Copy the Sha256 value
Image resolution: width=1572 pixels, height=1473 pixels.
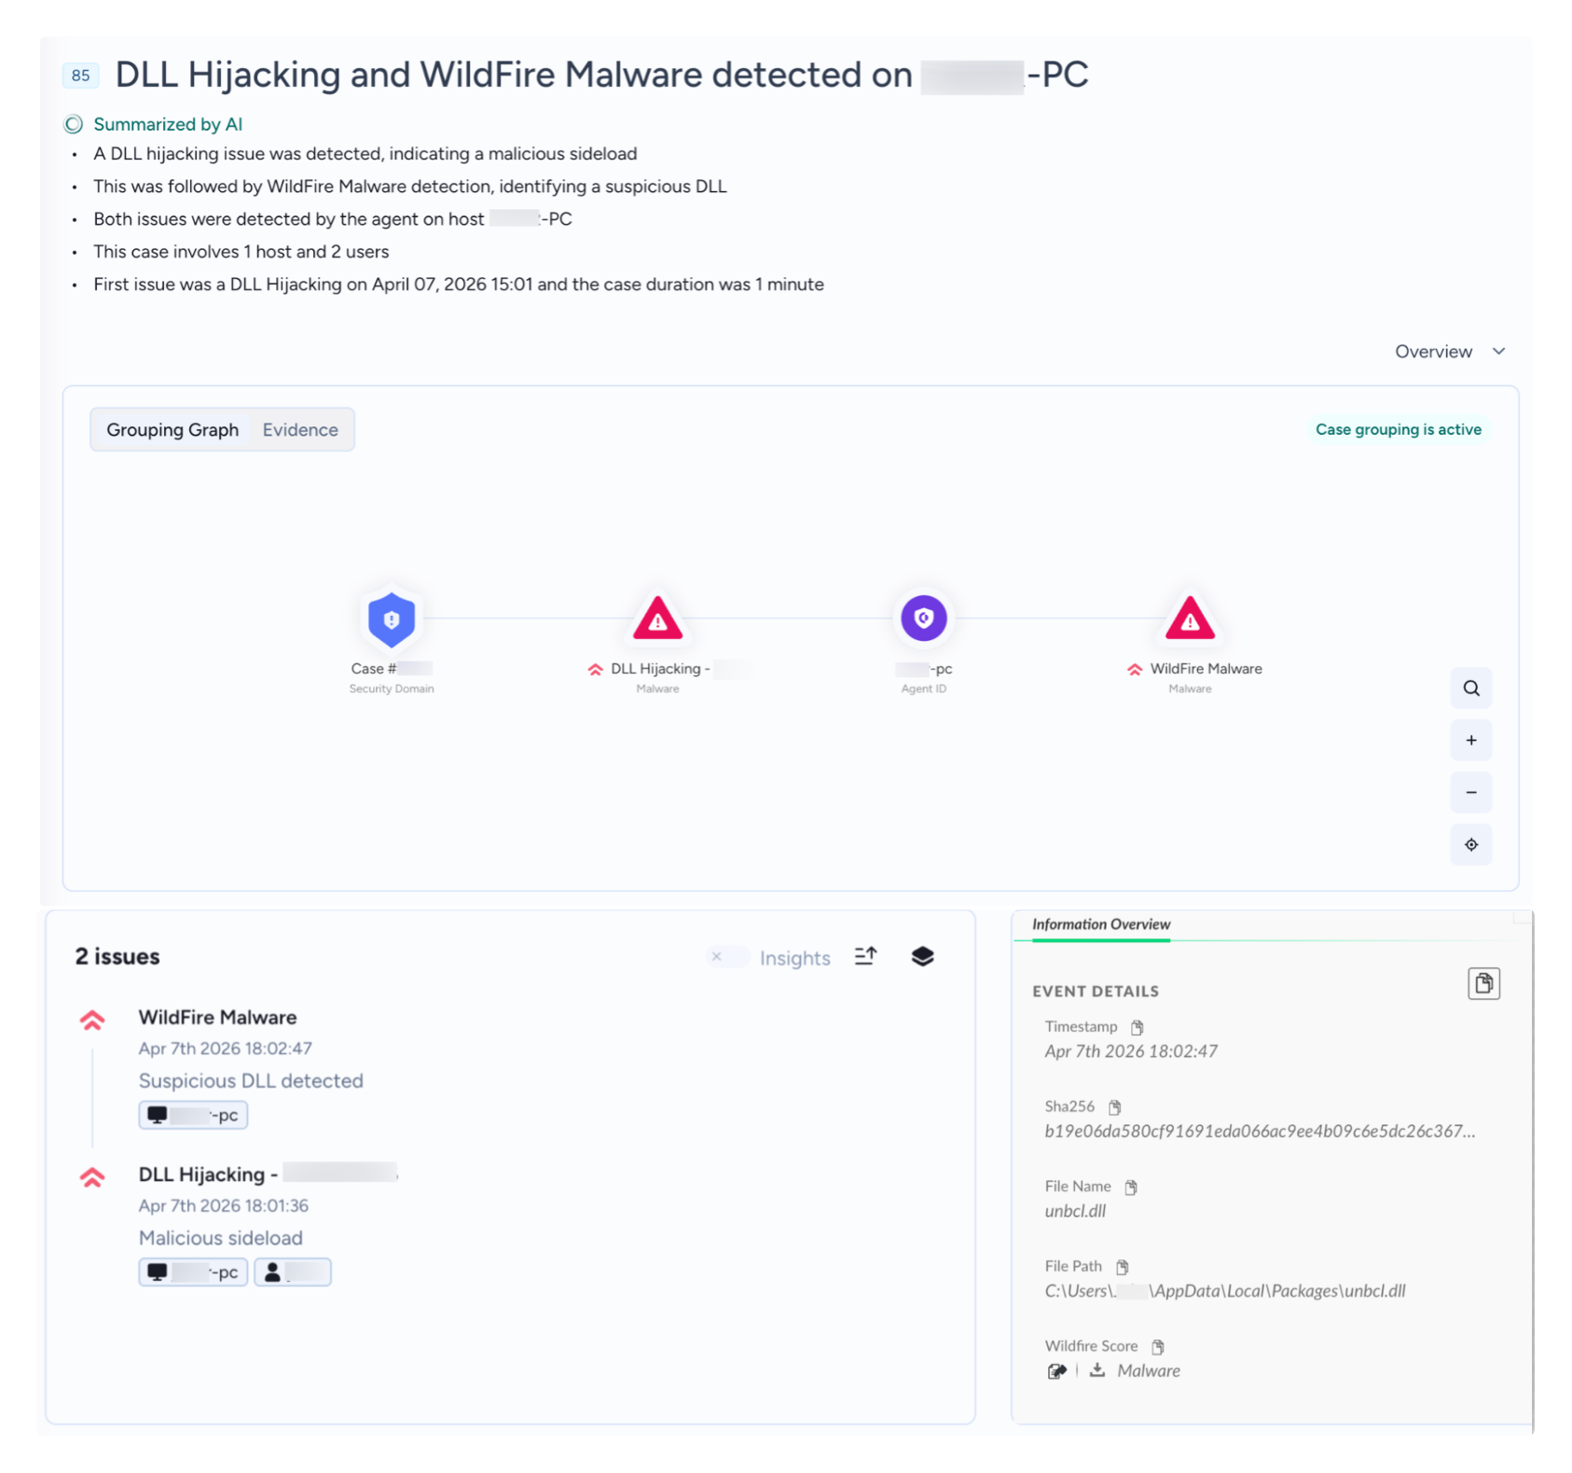pos(1114,1107)
